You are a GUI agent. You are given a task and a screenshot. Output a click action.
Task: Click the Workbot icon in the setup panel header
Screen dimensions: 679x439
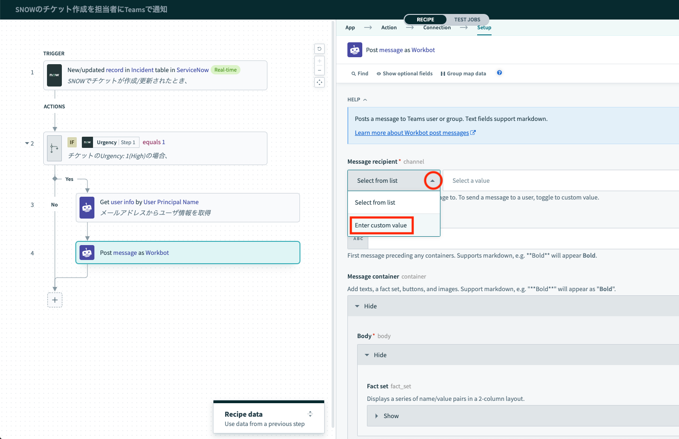tap(355, 50)
